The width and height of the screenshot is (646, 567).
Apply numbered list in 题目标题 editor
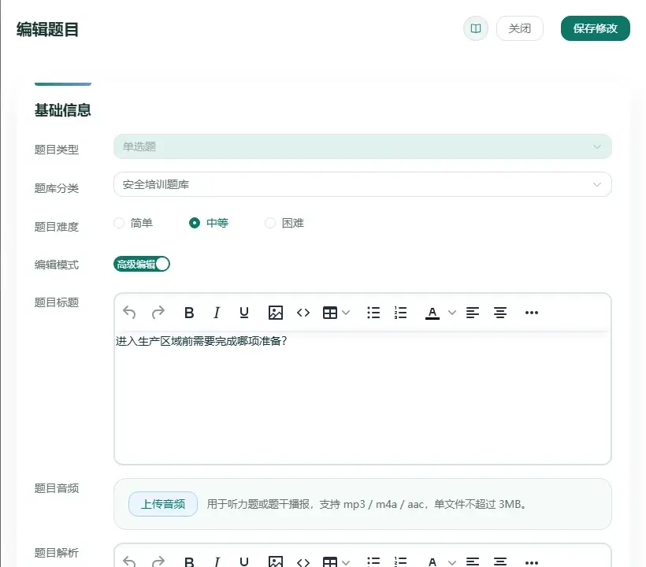400,313
